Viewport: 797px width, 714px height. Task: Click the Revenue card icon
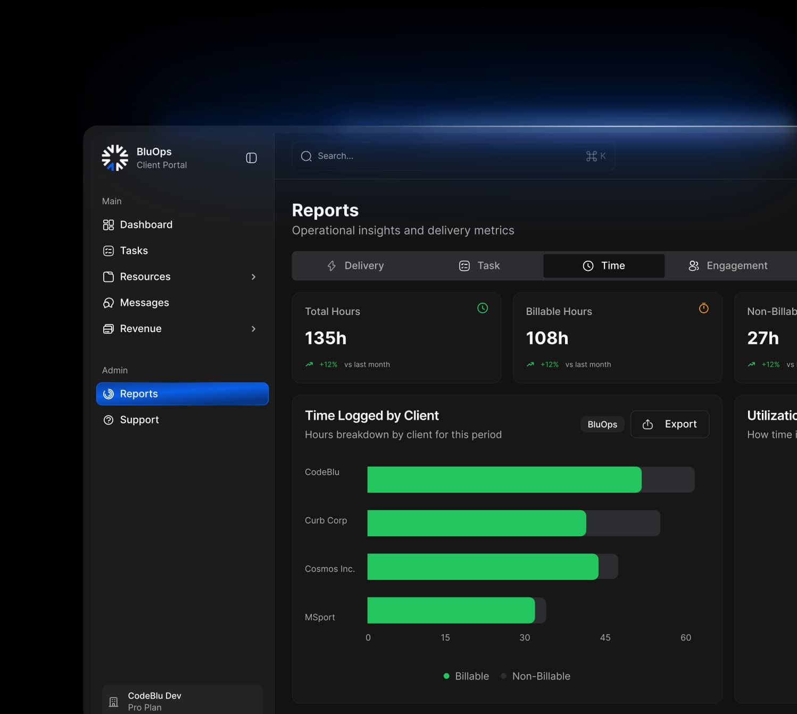point(109,329)
